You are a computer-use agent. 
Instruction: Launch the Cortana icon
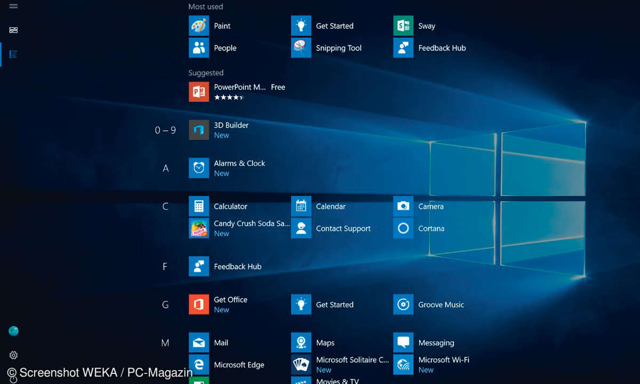tap(404, 228)
